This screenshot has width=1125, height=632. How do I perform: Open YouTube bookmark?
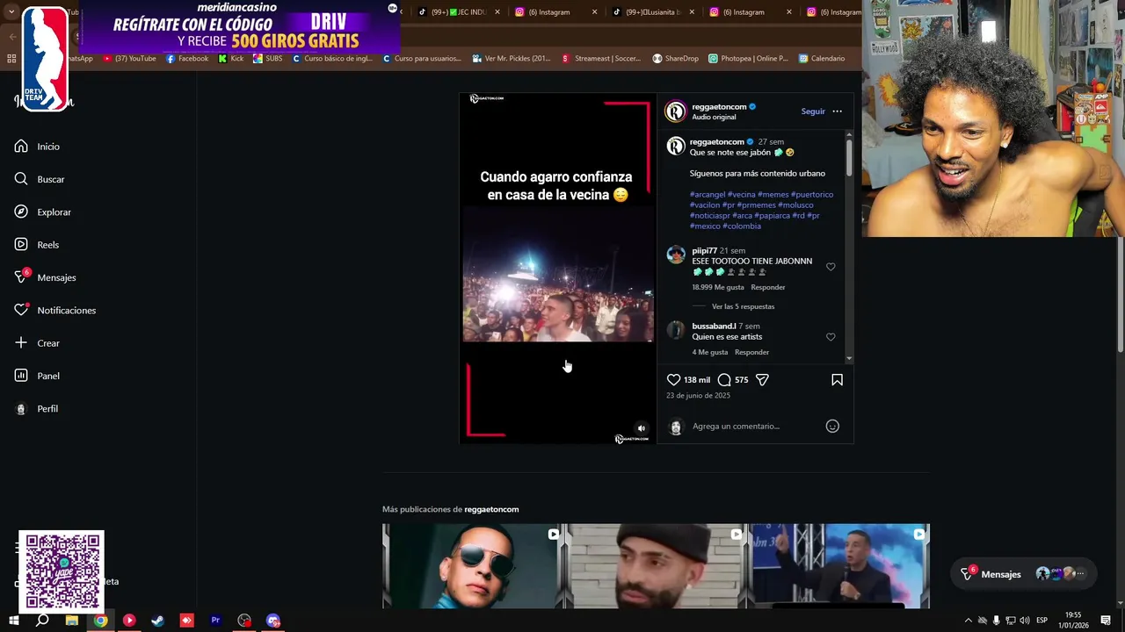[x=129, y=59]
